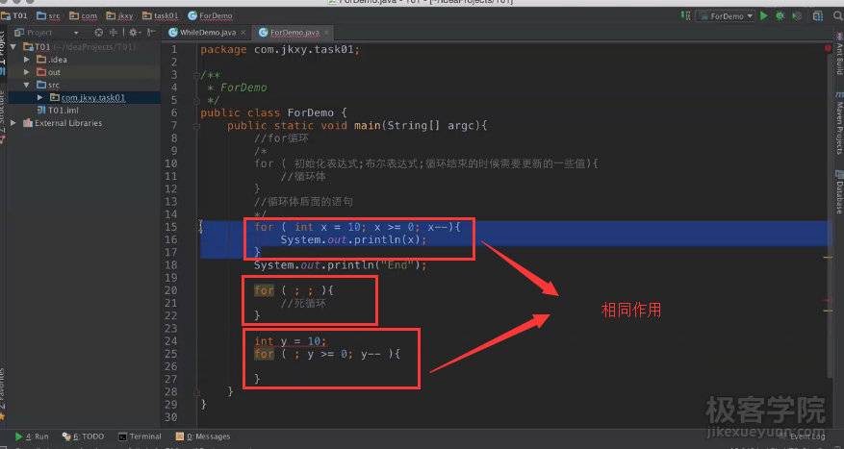Open Project panel settings gear
Screen dimensions: 844x449
[133, 33]
